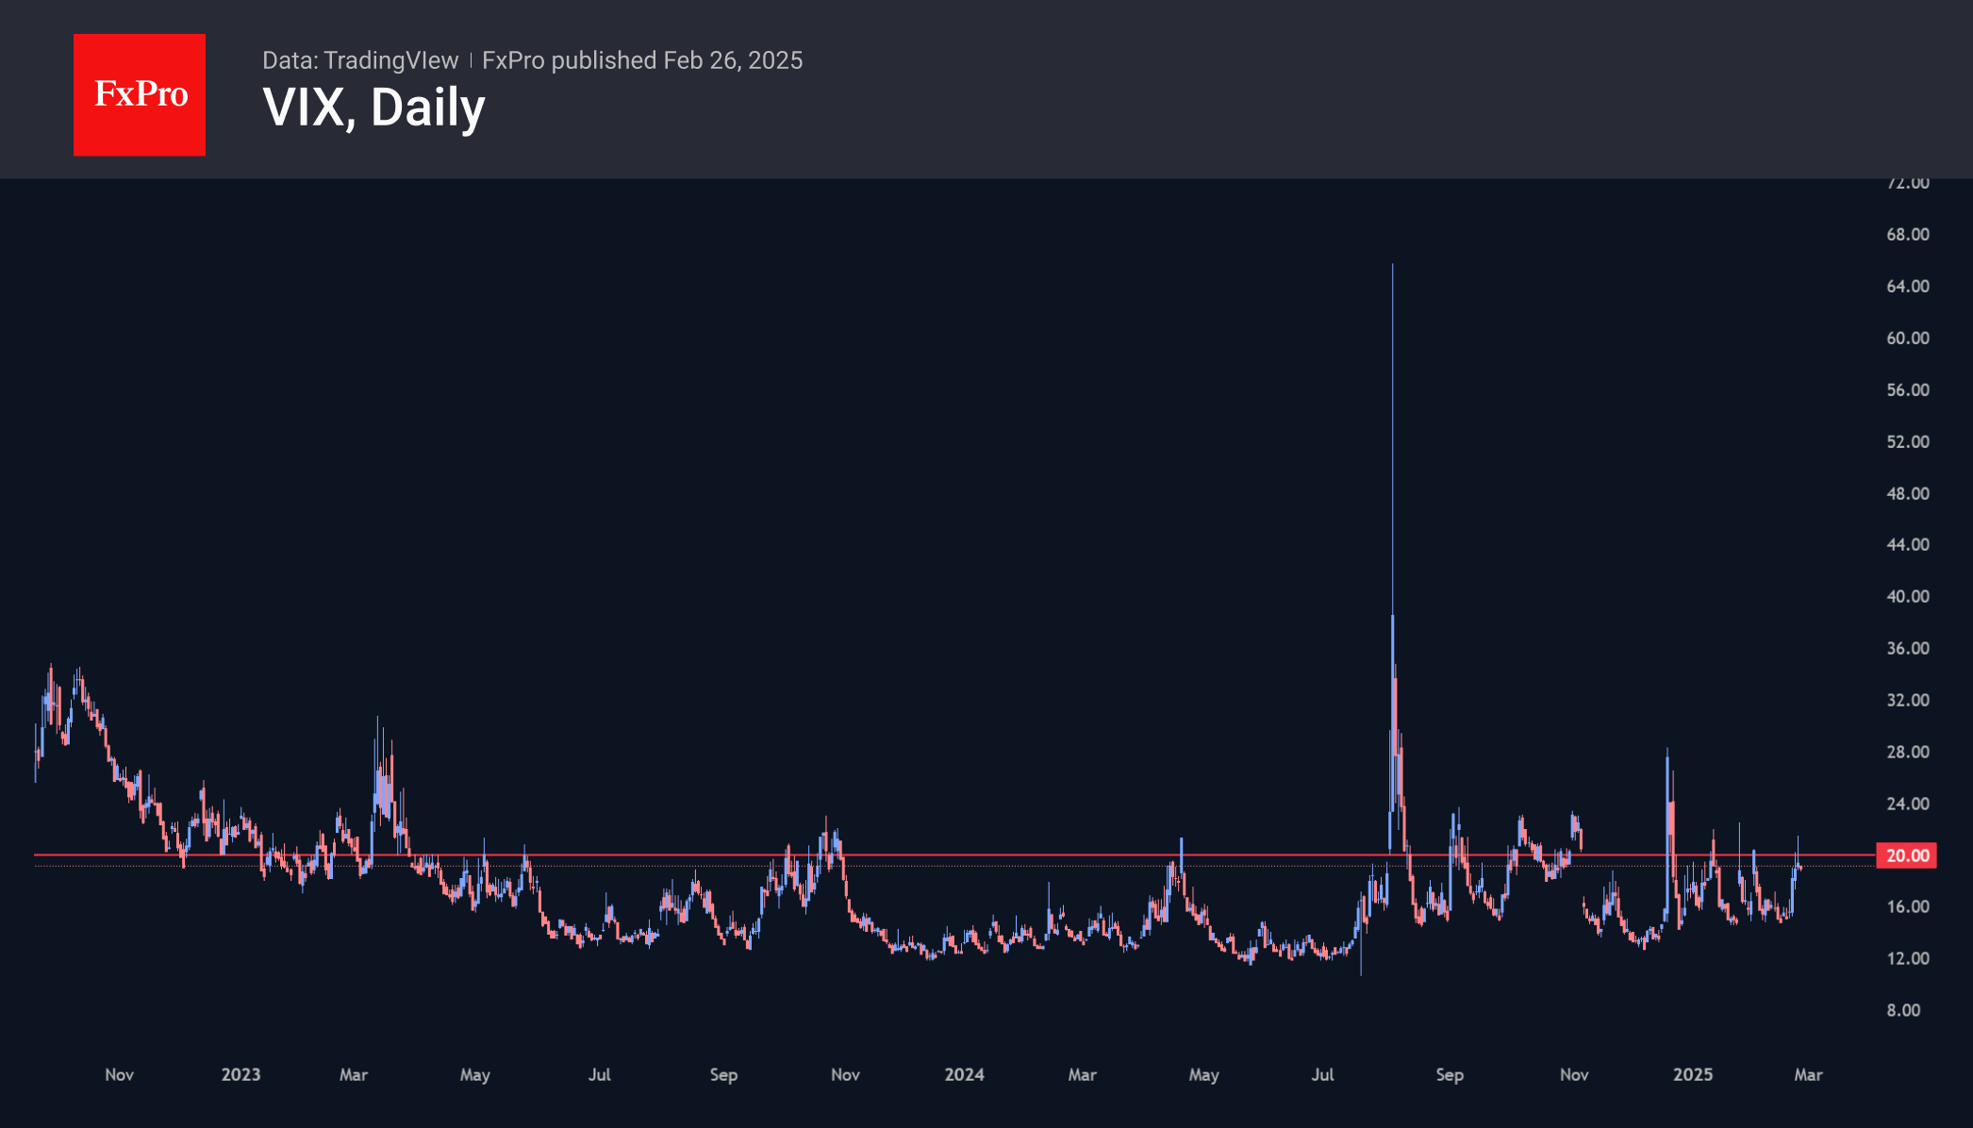Click the 36.00 price axis label
This screenshot has width=1973, height=1128.
pos(1907,648)
